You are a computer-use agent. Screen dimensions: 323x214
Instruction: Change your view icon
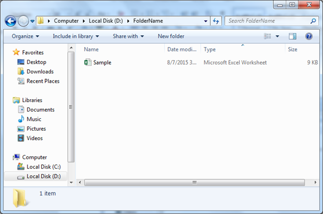[268, 36]
